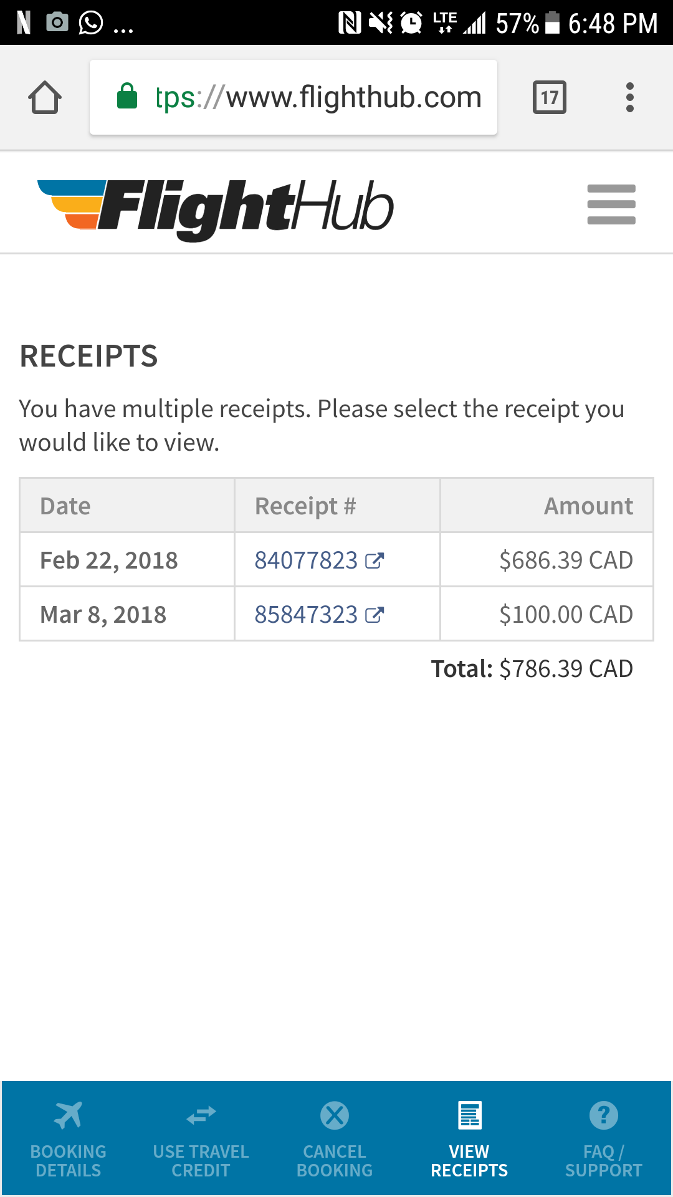Open the tab switcher showing 17
673x1197 pixels.
(x=550, y=97)
